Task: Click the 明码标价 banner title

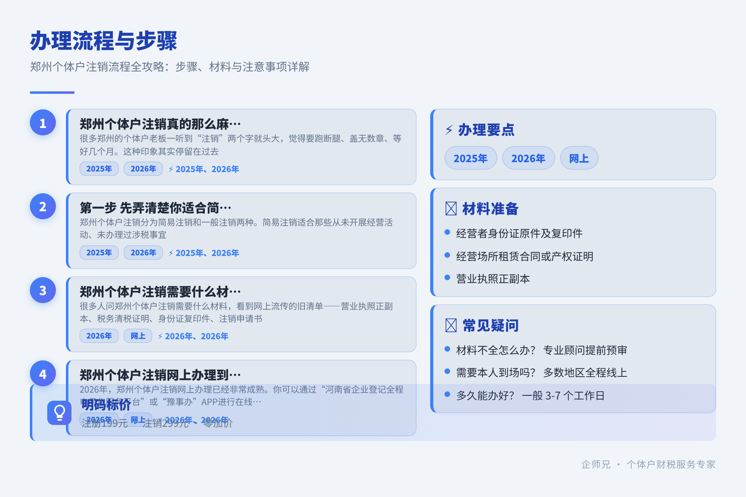Action: point(106,405)
